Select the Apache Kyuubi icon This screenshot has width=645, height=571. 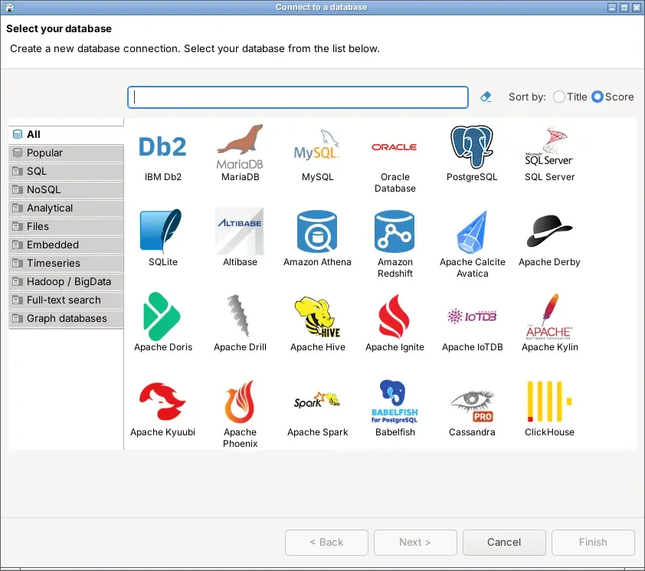pyautogui.click(x=162, y=402)
